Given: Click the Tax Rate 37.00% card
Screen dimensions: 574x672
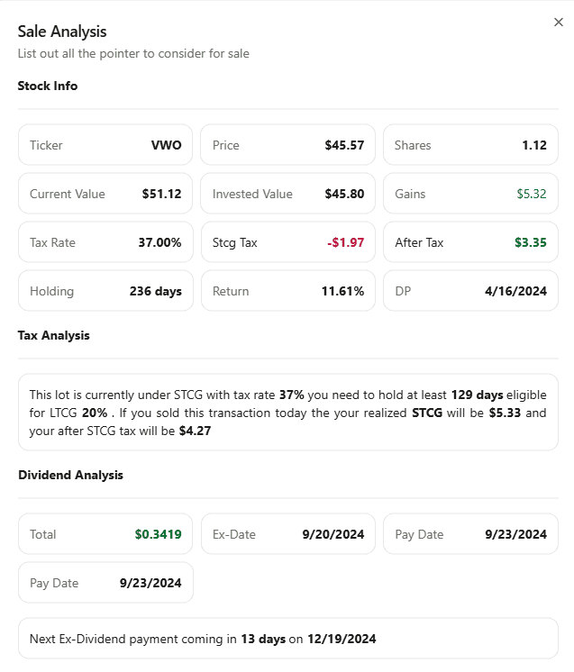Looking at the screenshot, I should coord(105,242).
